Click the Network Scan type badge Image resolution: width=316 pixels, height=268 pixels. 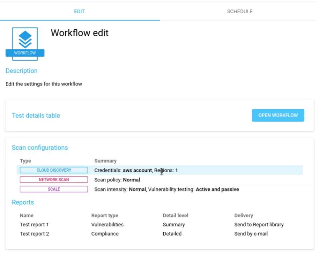(x=54, y=180)
